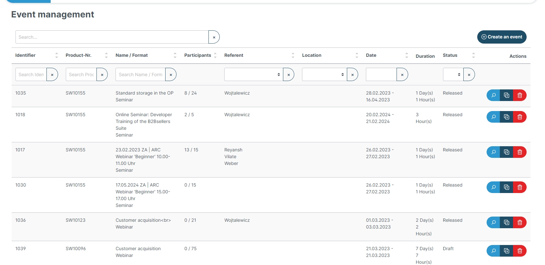The height and width of the screenshot is (265, 545).
Task: Expand the Status filter dropdown
Action: click(453, 75)
